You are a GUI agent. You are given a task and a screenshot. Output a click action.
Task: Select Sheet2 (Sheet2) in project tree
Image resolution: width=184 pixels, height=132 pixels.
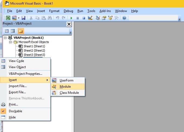[x=34, y=51]
